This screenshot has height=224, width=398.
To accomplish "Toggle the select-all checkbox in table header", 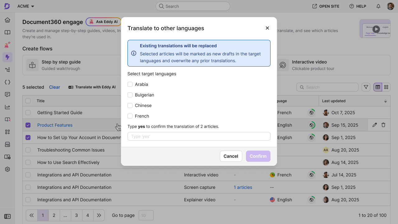I will [x=28, y=101].
